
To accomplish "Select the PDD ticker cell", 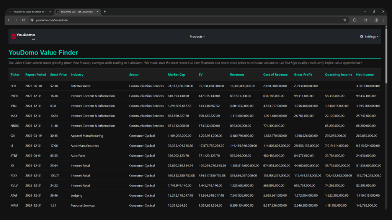I will point(14,176).
